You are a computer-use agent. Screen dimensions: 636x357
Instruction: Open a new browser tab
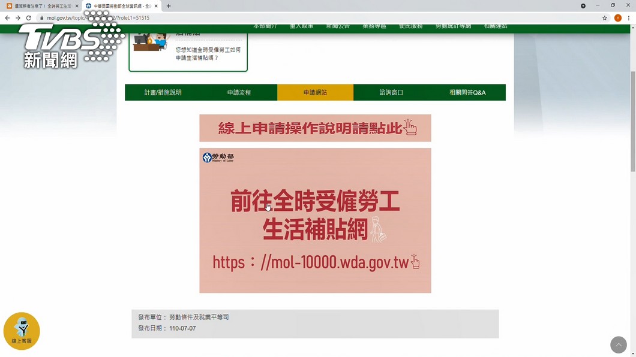point(169,6)
